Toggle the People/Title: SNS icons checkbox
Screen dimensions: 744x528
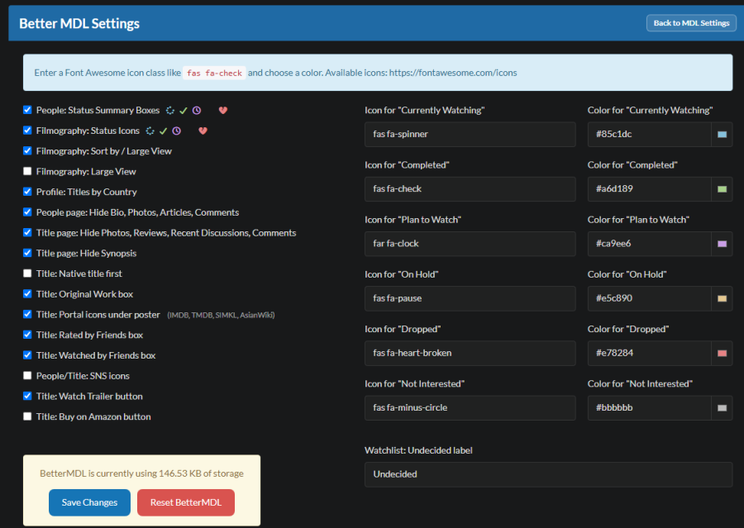tap(27, 376)
